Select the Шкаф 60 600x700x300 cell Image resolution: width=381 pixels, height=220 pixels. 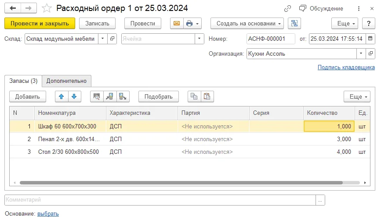[x=70, y=127]
